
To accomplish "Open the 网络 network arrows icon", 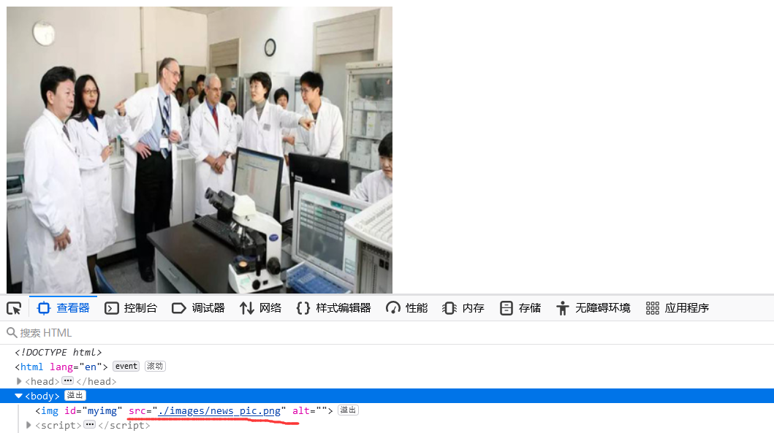I will pyautogui.click(x=247, y=308).
